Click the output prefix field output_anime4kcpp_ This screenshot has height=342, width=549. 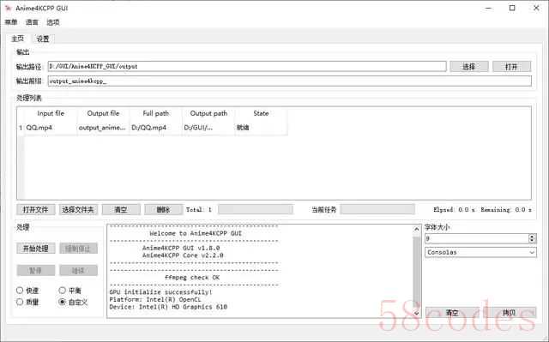click(289, 81)
